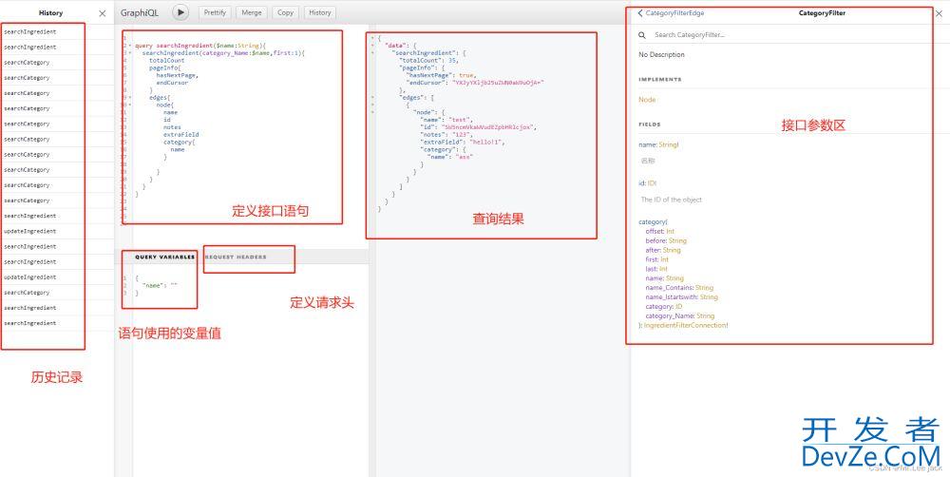950x477 pixels.
Task: Click "totalCount": 35 in results
Action: 429,61
